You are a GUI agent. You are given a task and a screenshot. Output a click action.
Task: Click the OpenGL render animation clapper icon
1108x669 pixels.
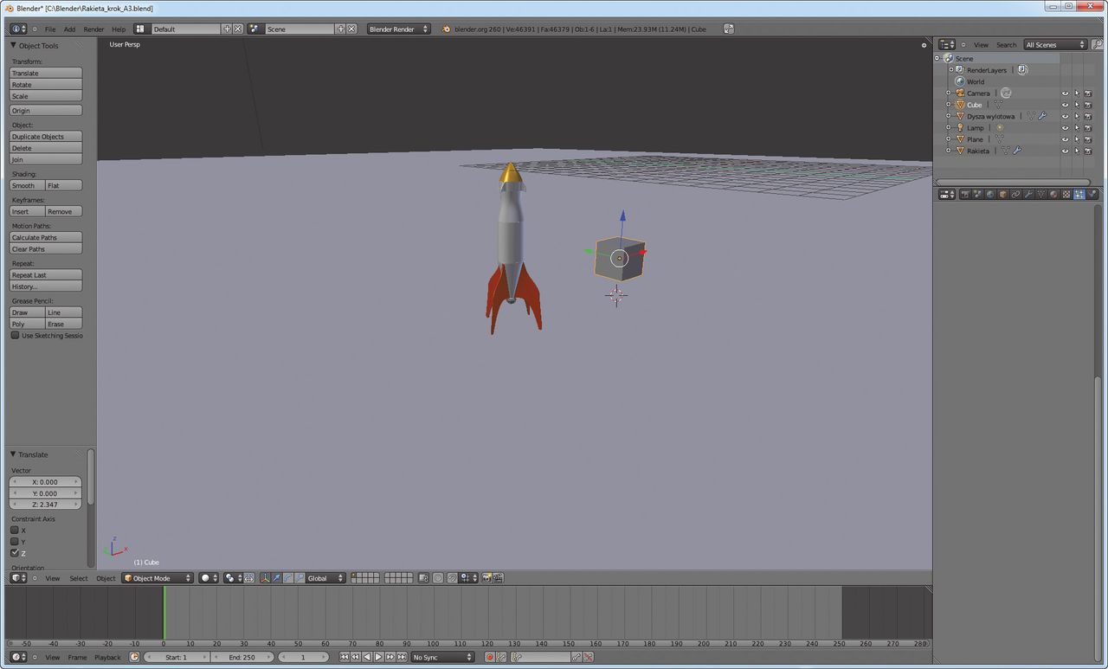pos(498,577)
